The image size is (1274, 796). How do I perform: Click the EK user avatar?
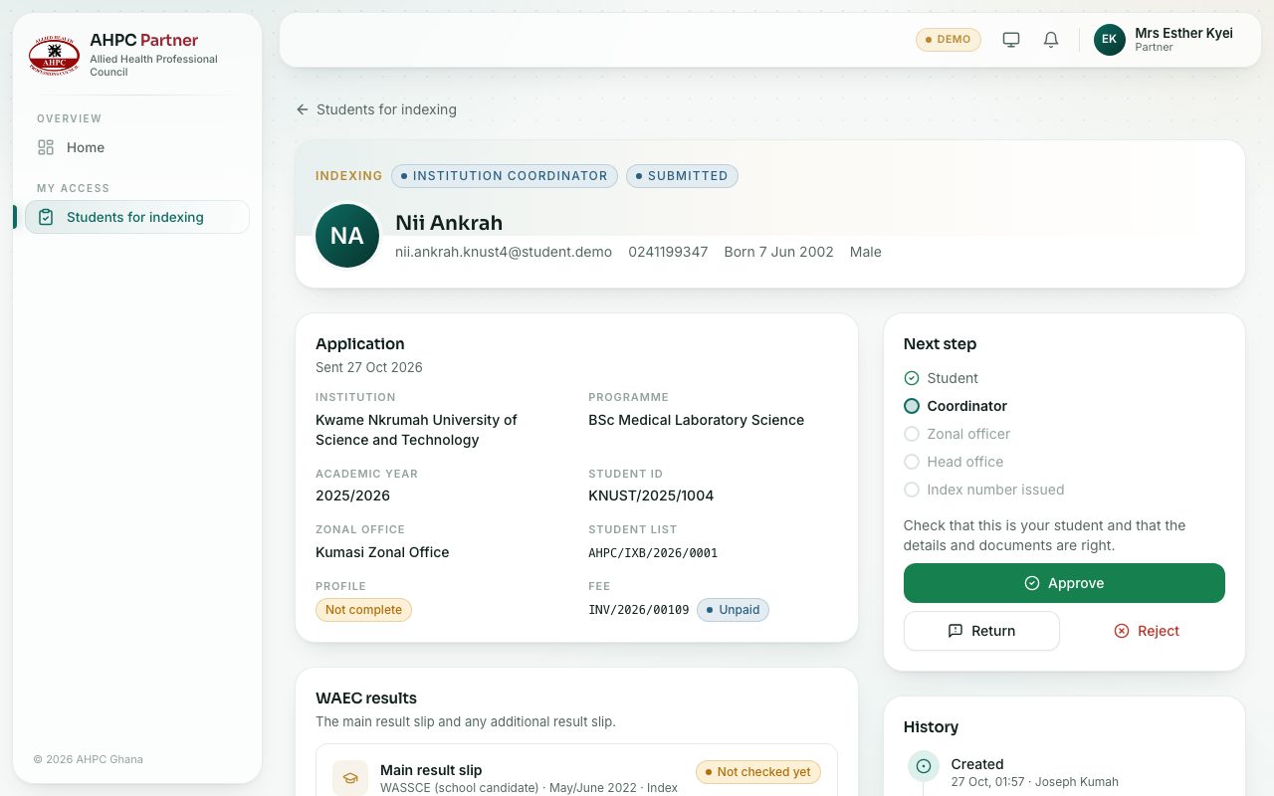pyautogui.click(x=1110, y=40)
